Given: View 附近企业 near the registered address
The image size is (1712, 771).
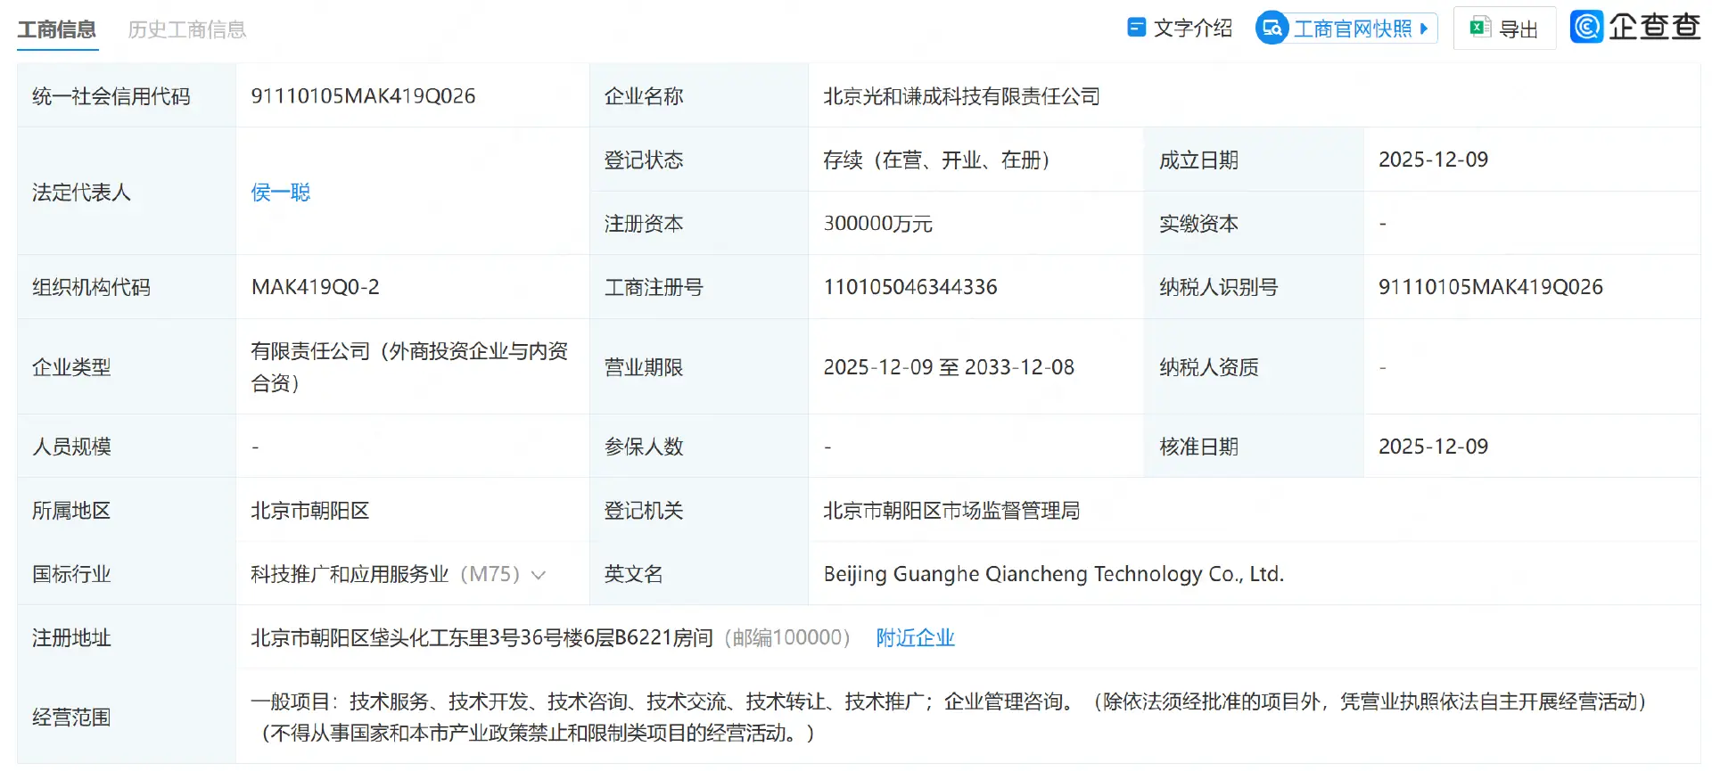Looking at the screenshot, I should click(x=916, y=637).
